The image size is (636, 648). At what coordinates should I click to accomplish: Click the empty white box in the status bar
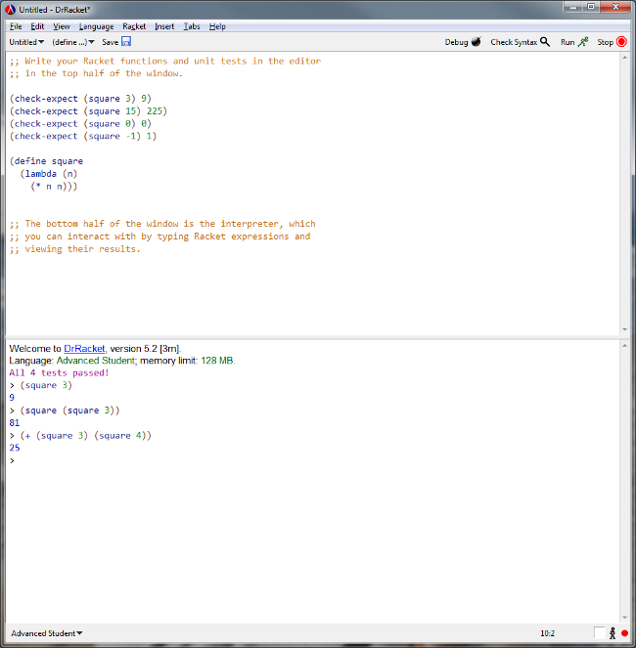coord(600,633)
